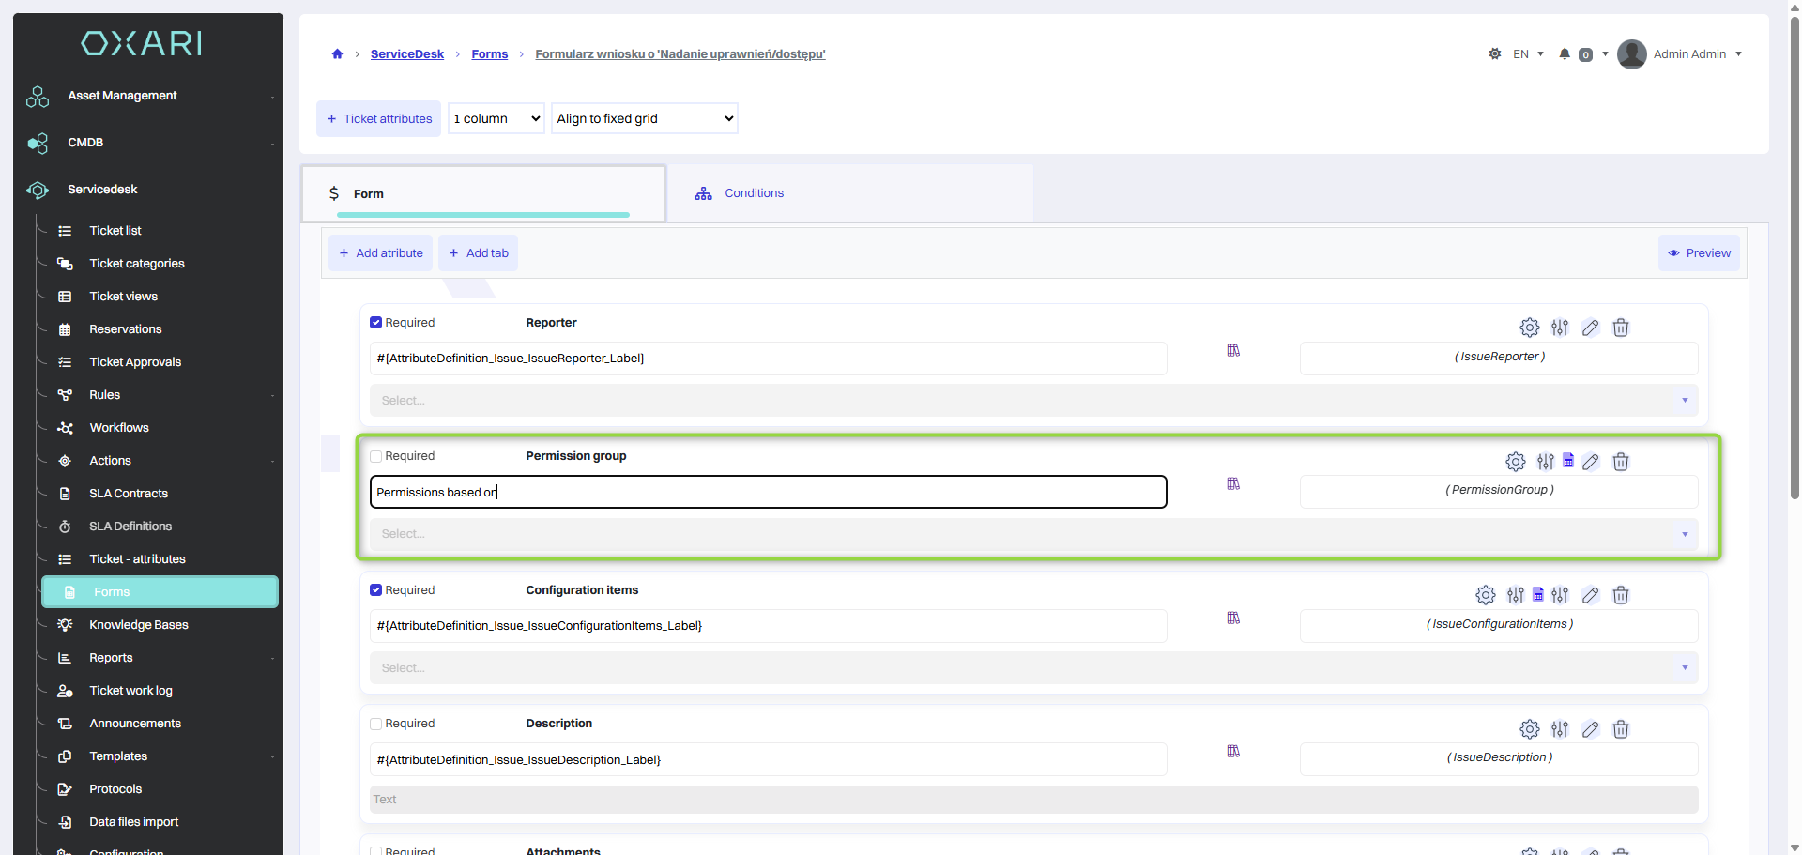Viewport: 1802px width, 855px height.
Task: Delete the Permission group attribute
Action: click(x=1620, y=462)
